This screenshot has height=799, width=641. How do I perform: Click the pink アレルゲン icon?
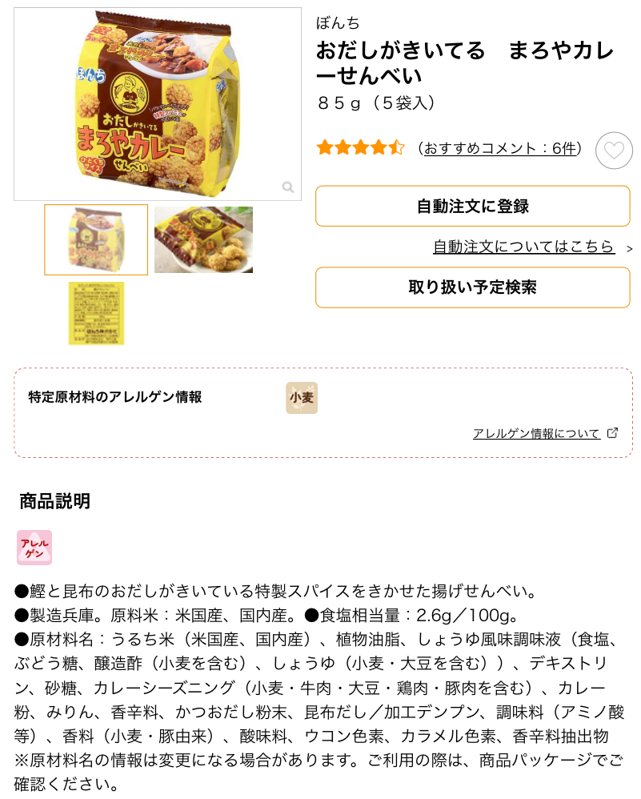(x=34, y=548)
